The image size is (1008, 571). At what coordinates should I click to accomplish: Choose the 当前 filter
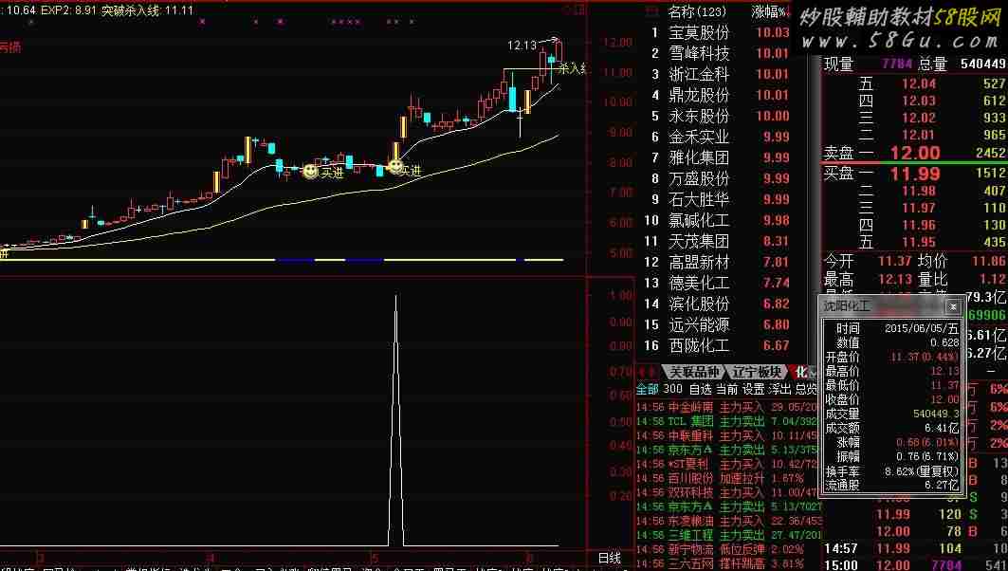[726, 389]
